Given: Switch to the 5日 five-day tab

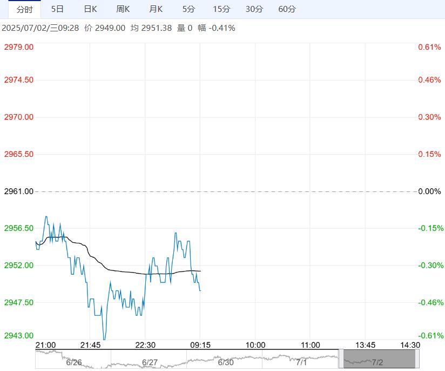Looking at the screenshot, I should point(57,9).
